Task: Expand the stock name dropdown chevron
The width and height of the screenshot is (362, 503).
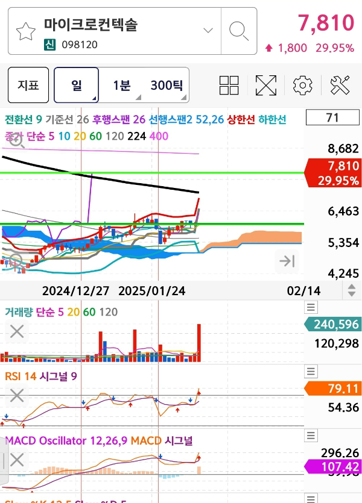Action: click(x=208, y=31)
